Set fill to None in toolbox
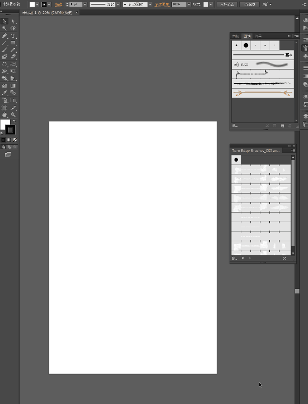Screen dimensions: 308x404 (15, 140)
